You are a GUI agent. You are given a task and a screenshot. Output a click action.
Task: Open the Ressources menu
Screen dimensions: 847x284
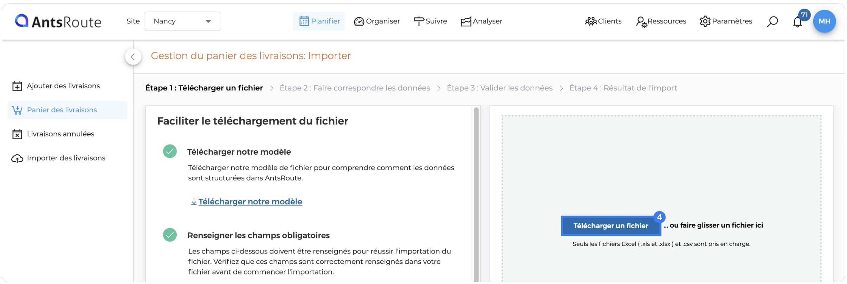click(x=661, y=21)
